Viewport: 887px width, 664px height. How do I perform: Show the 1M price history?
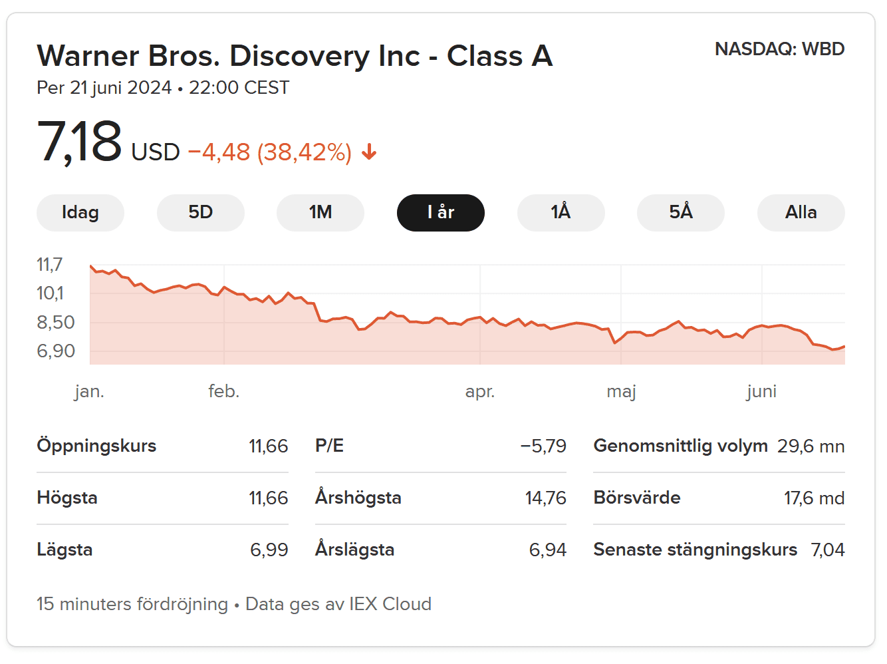click(x=320, y=213)
